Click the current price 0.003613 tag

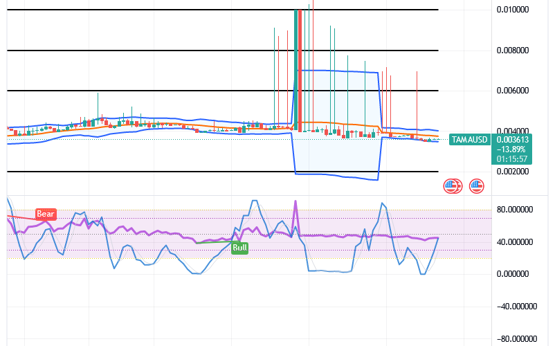[512, 140]
